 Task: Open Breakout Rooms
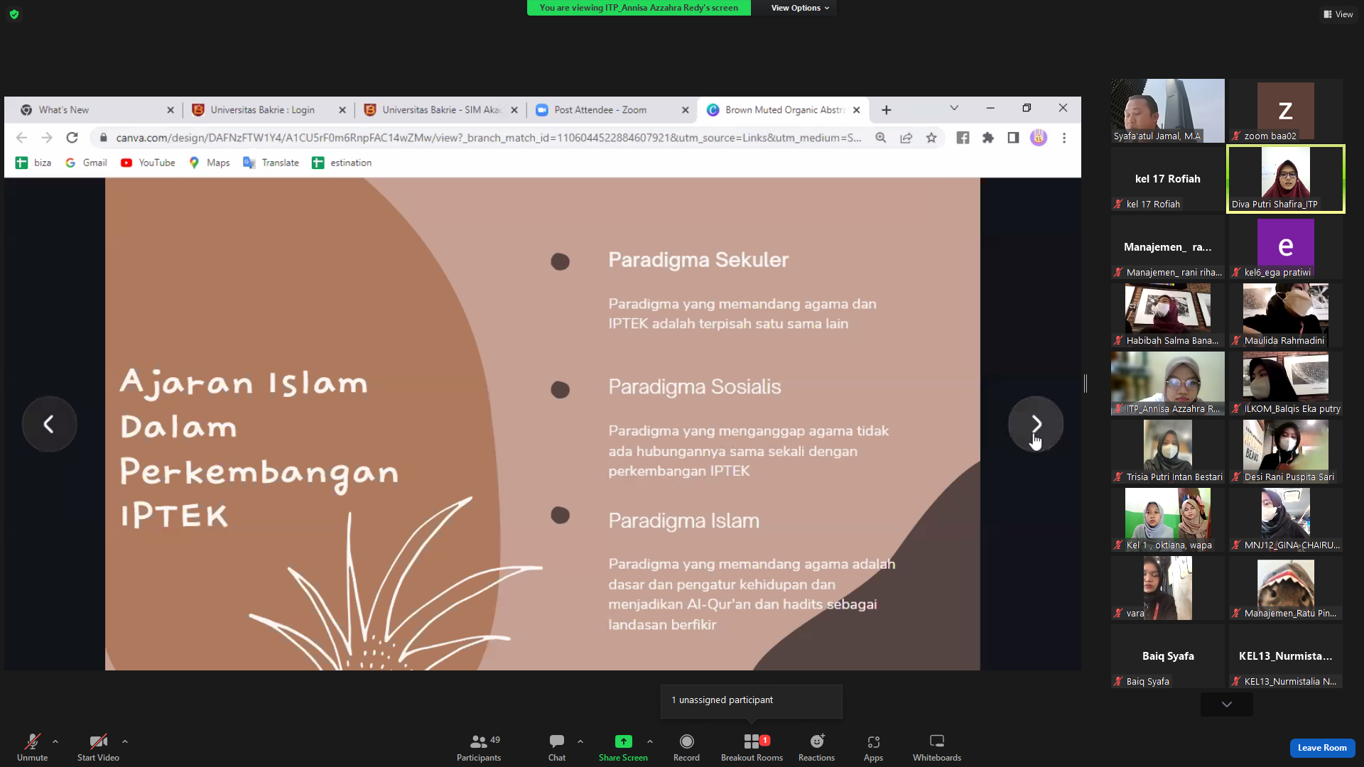coord(752,747)
